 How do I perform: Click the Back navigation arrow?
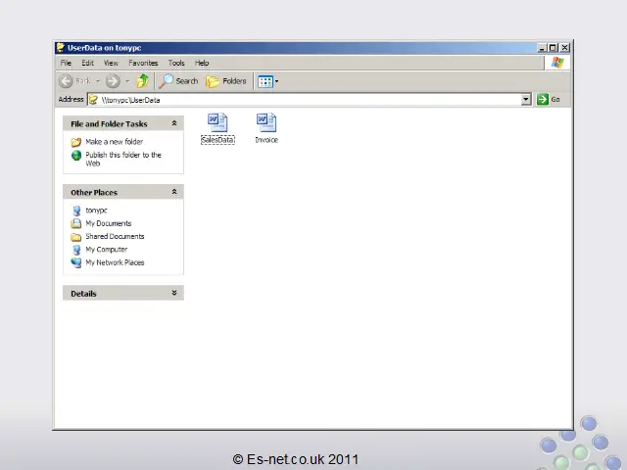tap(67, 81)
